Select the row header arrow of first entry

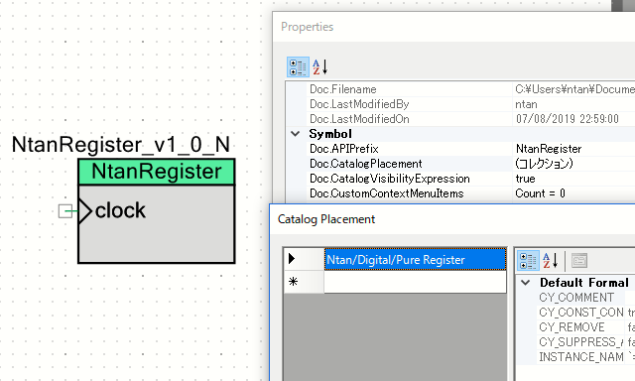click(x=304, y=259)
